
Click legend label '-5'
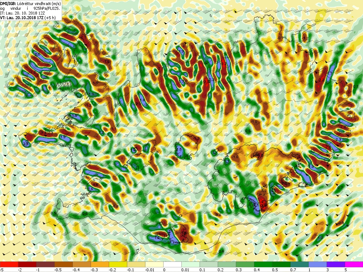click(1, 270)
